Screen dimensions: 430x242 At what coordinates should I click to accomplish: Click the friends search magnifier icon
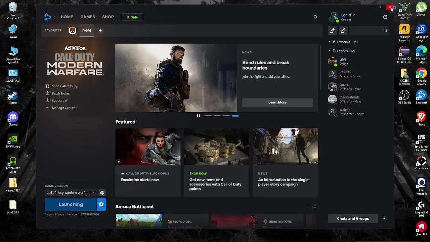point(385,30)
